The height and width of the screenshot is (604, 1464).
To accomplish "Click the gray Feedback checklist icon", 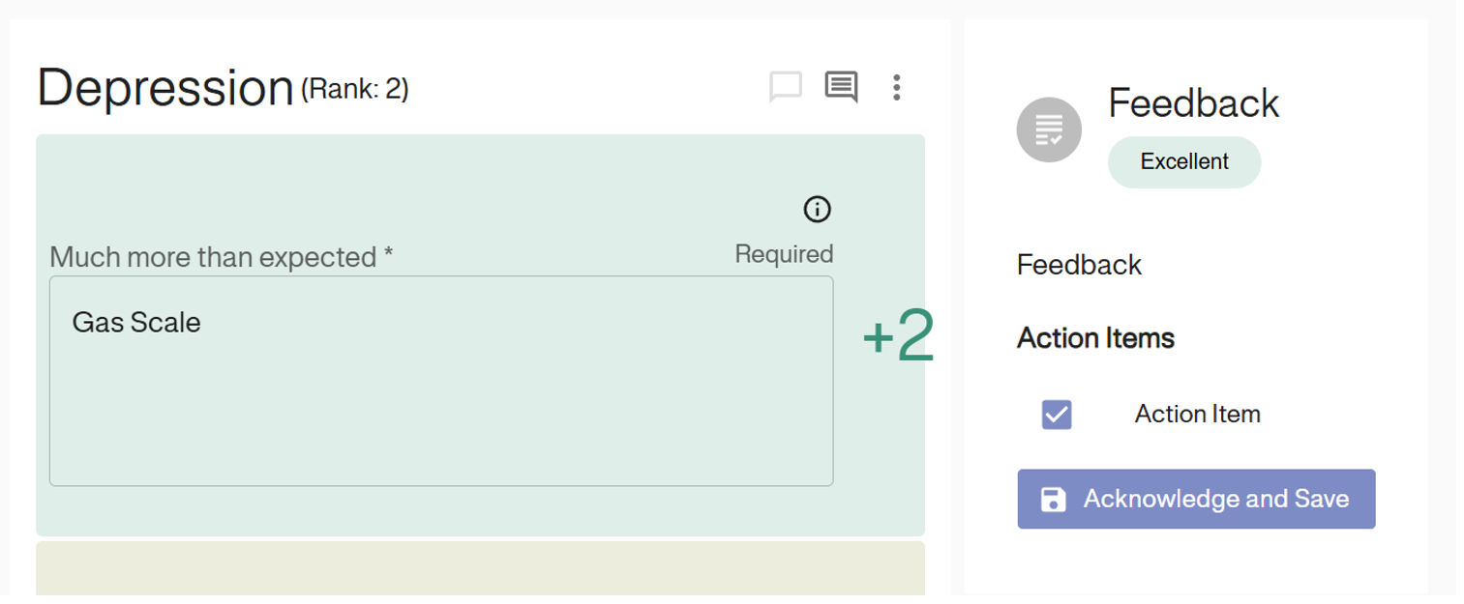I will click(1049, 129).
